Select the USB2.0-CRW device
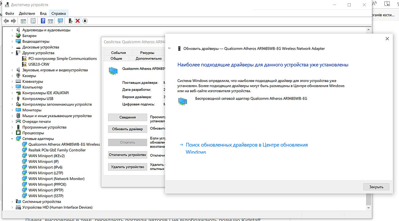Viewport: 399px width, 221px height. 39,64
